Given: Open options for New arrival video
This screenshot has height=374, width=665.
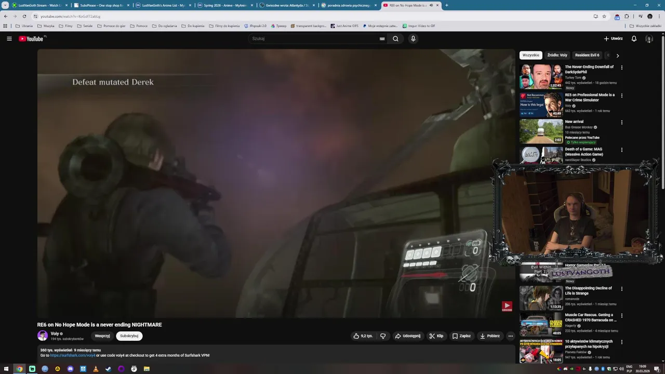Looking at the screenshot, I should (x=621, y=123).
